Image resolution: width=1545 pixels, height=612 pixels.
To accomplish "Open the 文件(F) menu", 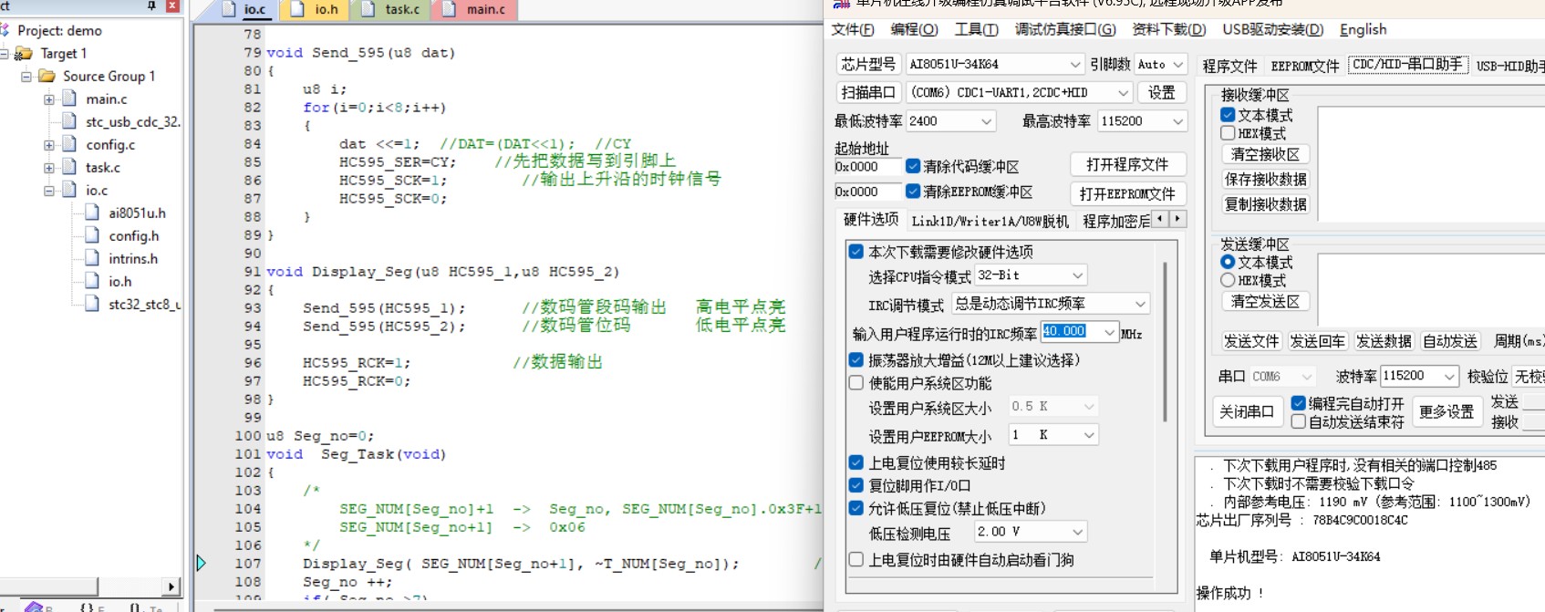I will pos(852,29).
